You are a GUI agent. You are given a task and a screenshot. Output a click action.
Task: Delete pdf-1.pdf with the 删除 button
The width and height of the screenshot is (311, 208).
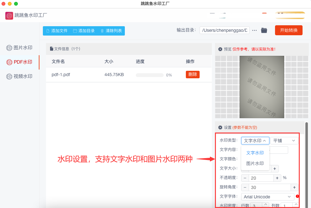pos(192,75)
